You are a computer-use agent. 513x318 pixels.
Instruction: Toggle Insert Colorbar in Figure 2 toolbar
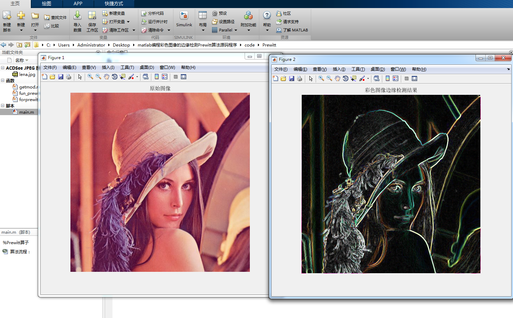tap(388, 79)
